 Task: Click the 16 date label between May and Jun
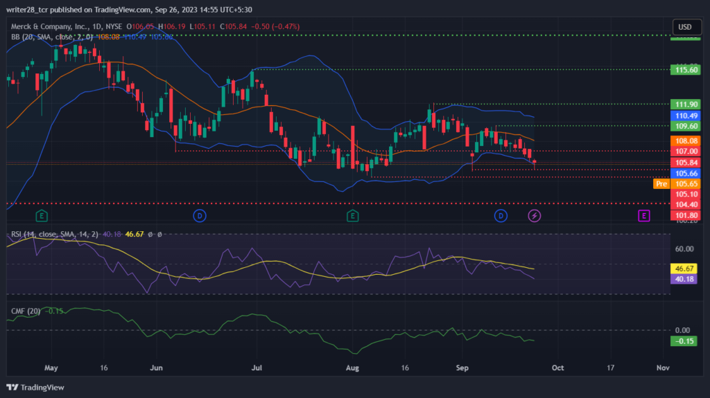104,368
